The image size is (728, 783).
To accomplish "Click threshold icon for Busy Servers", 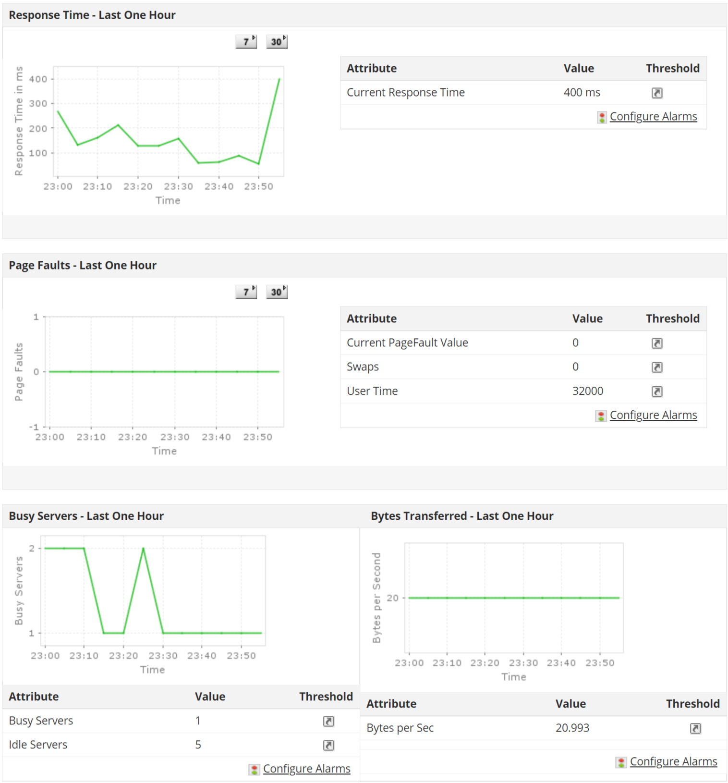I will (x=328, y=721).
